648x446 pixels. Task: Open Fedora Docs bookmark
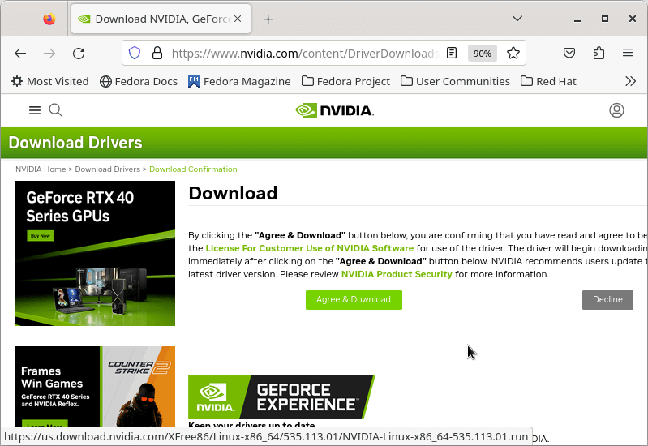click(x=139, y=81)
